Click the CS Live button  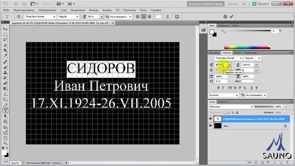261,4
